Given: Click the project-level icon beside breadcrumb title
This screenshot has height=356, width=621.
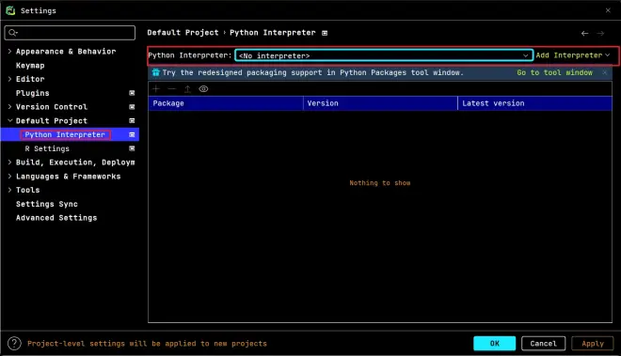Looking at the screenshot, I should click(325, 33).
